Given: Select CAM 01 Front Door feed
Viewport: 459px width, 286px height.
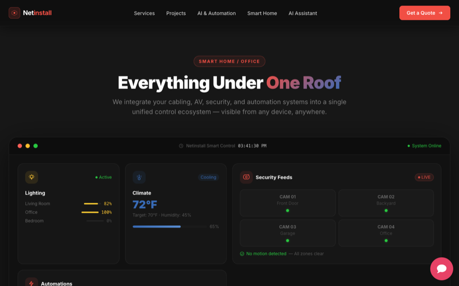Looking at the screenshot, I should tap(288, 203).
